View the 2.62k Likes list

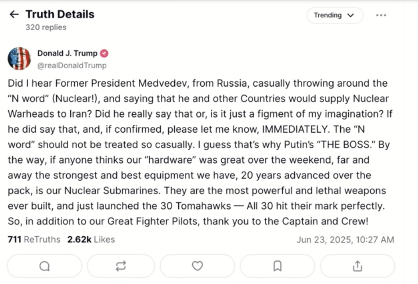[x=91, y=239]
